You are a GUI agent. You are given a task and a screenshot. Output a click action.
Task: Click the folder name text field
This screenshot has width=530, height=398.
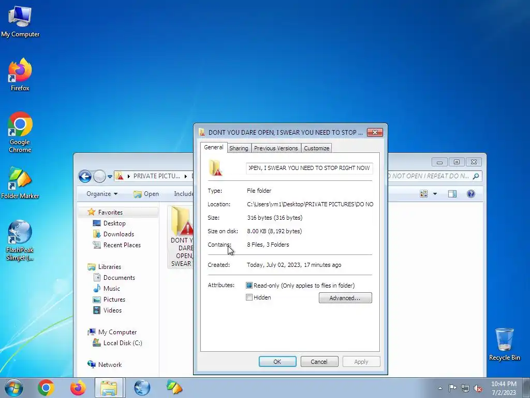click(310, 168)
